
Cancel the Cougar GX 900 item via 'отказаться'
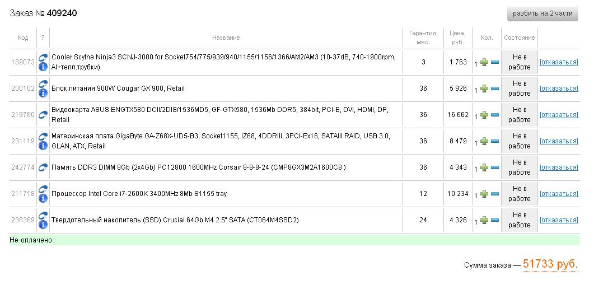[x=559, y=88]
